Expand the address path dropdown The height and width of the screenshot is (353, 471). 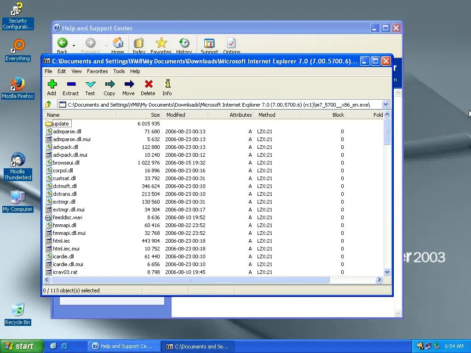point(386,104)
